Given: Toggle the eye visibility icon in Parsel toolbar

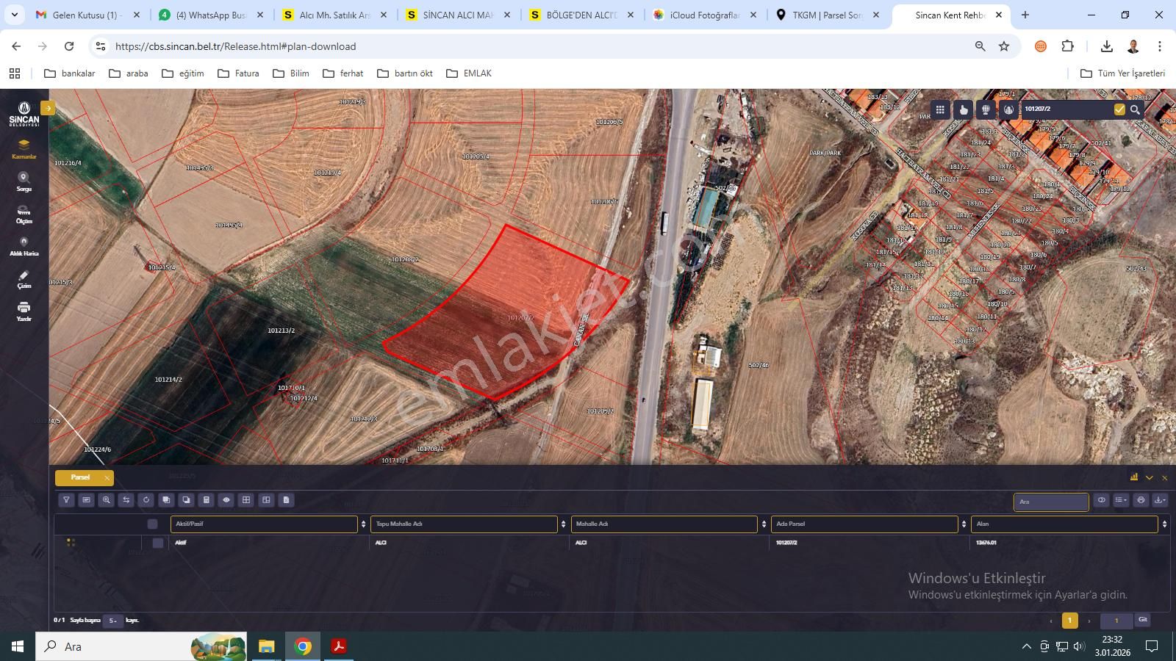Looking at the screenshot, I should coord(226,499).
